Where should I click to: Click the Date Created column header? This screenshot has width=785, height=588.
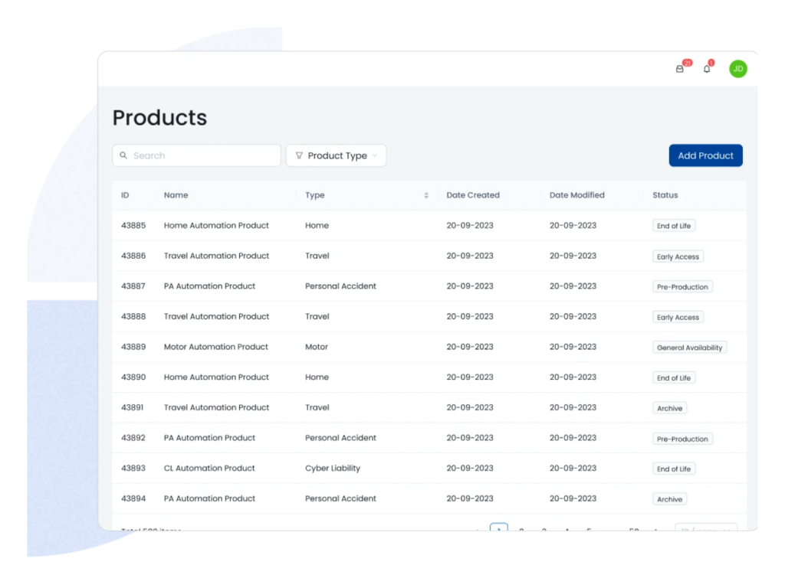pyautogui.click(x=473, y=195)
